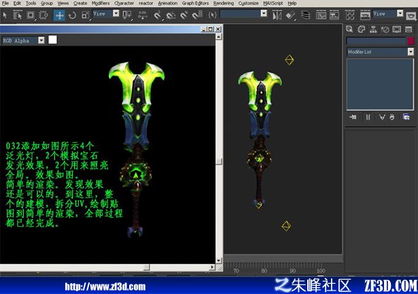
Task: Open the Graph Editors menu
Action: pos(195,3)
